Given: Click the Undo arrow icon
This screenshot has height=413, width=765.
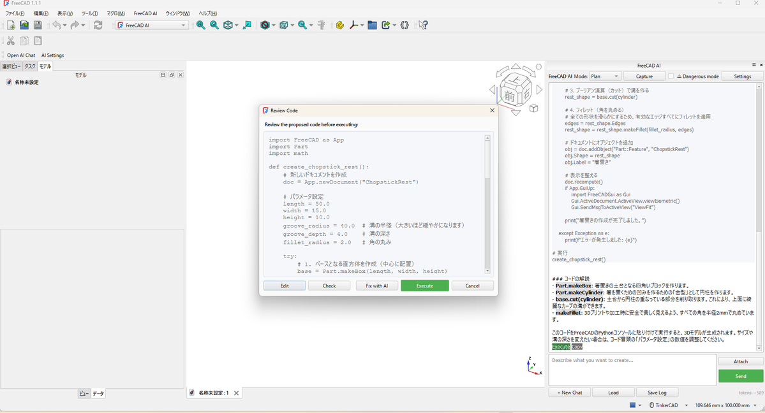Looking at the screenshot, I should coord(57,25).
